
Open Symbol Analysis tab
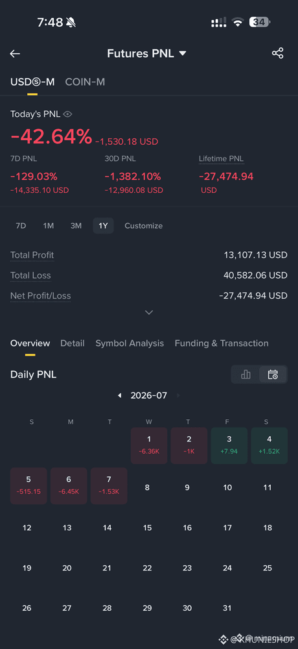click(130, 343)
